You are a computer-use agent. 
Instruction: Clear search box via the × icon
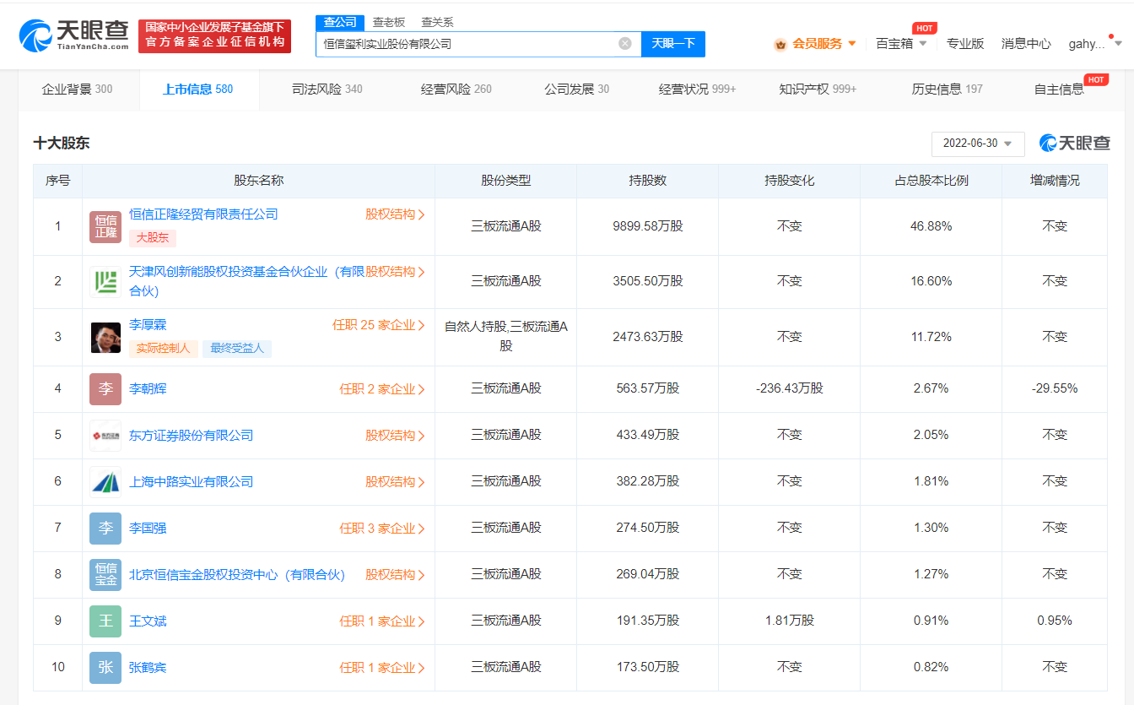click(624, 43)
